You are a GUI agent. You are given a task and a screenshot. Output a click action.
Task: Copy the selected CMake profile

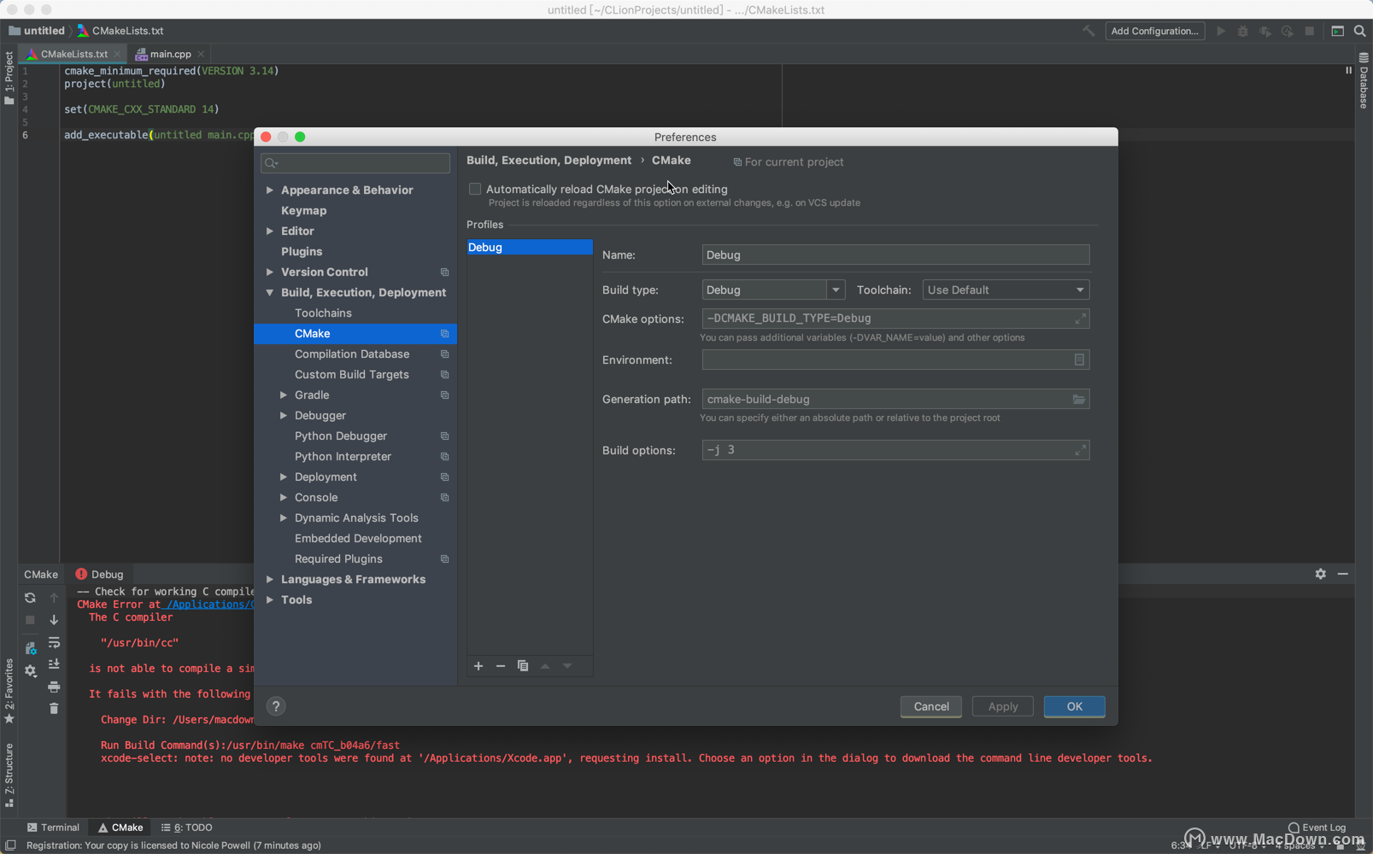click(x=523, y=666)
